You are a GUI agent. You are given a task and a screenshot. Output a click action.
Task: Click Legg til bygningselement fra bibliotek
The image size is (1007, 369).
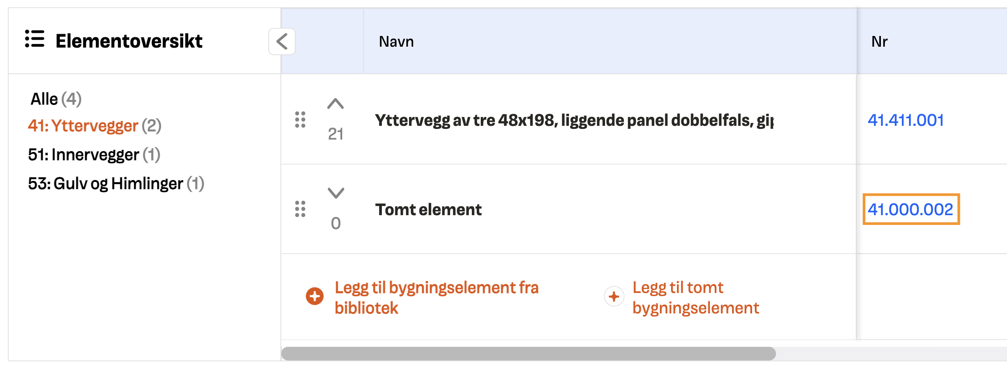click(x=437, y=297)
